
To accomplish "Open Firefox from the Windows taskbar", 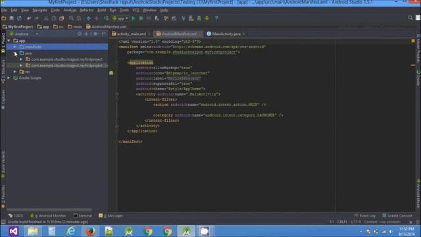I will [90, 231].
